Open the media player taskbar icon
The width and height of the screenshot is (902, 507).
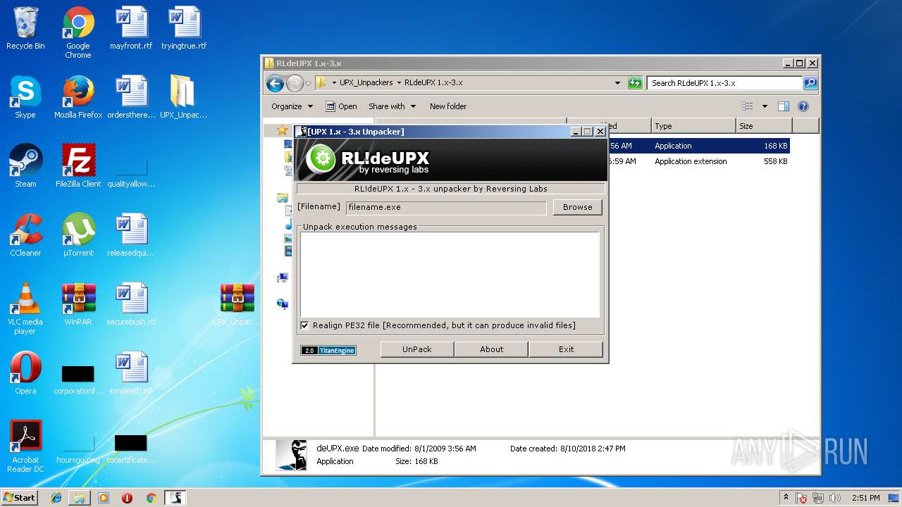(x=104, y=498)
